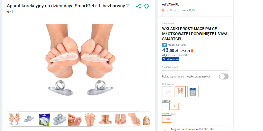Click the 'poleca 99,9%' seller rating

188,10
